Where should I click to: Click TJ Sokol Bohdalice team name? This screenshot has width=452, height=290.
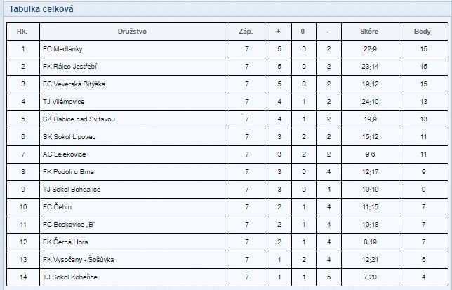pyautogui.click(x=72, y=190)
